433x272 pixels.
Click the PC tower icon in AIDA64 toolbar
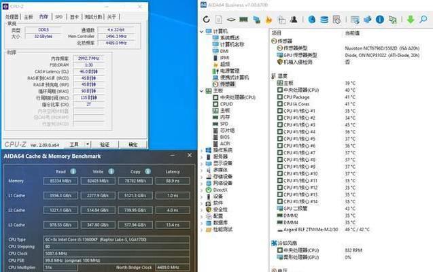coord(281,20)
